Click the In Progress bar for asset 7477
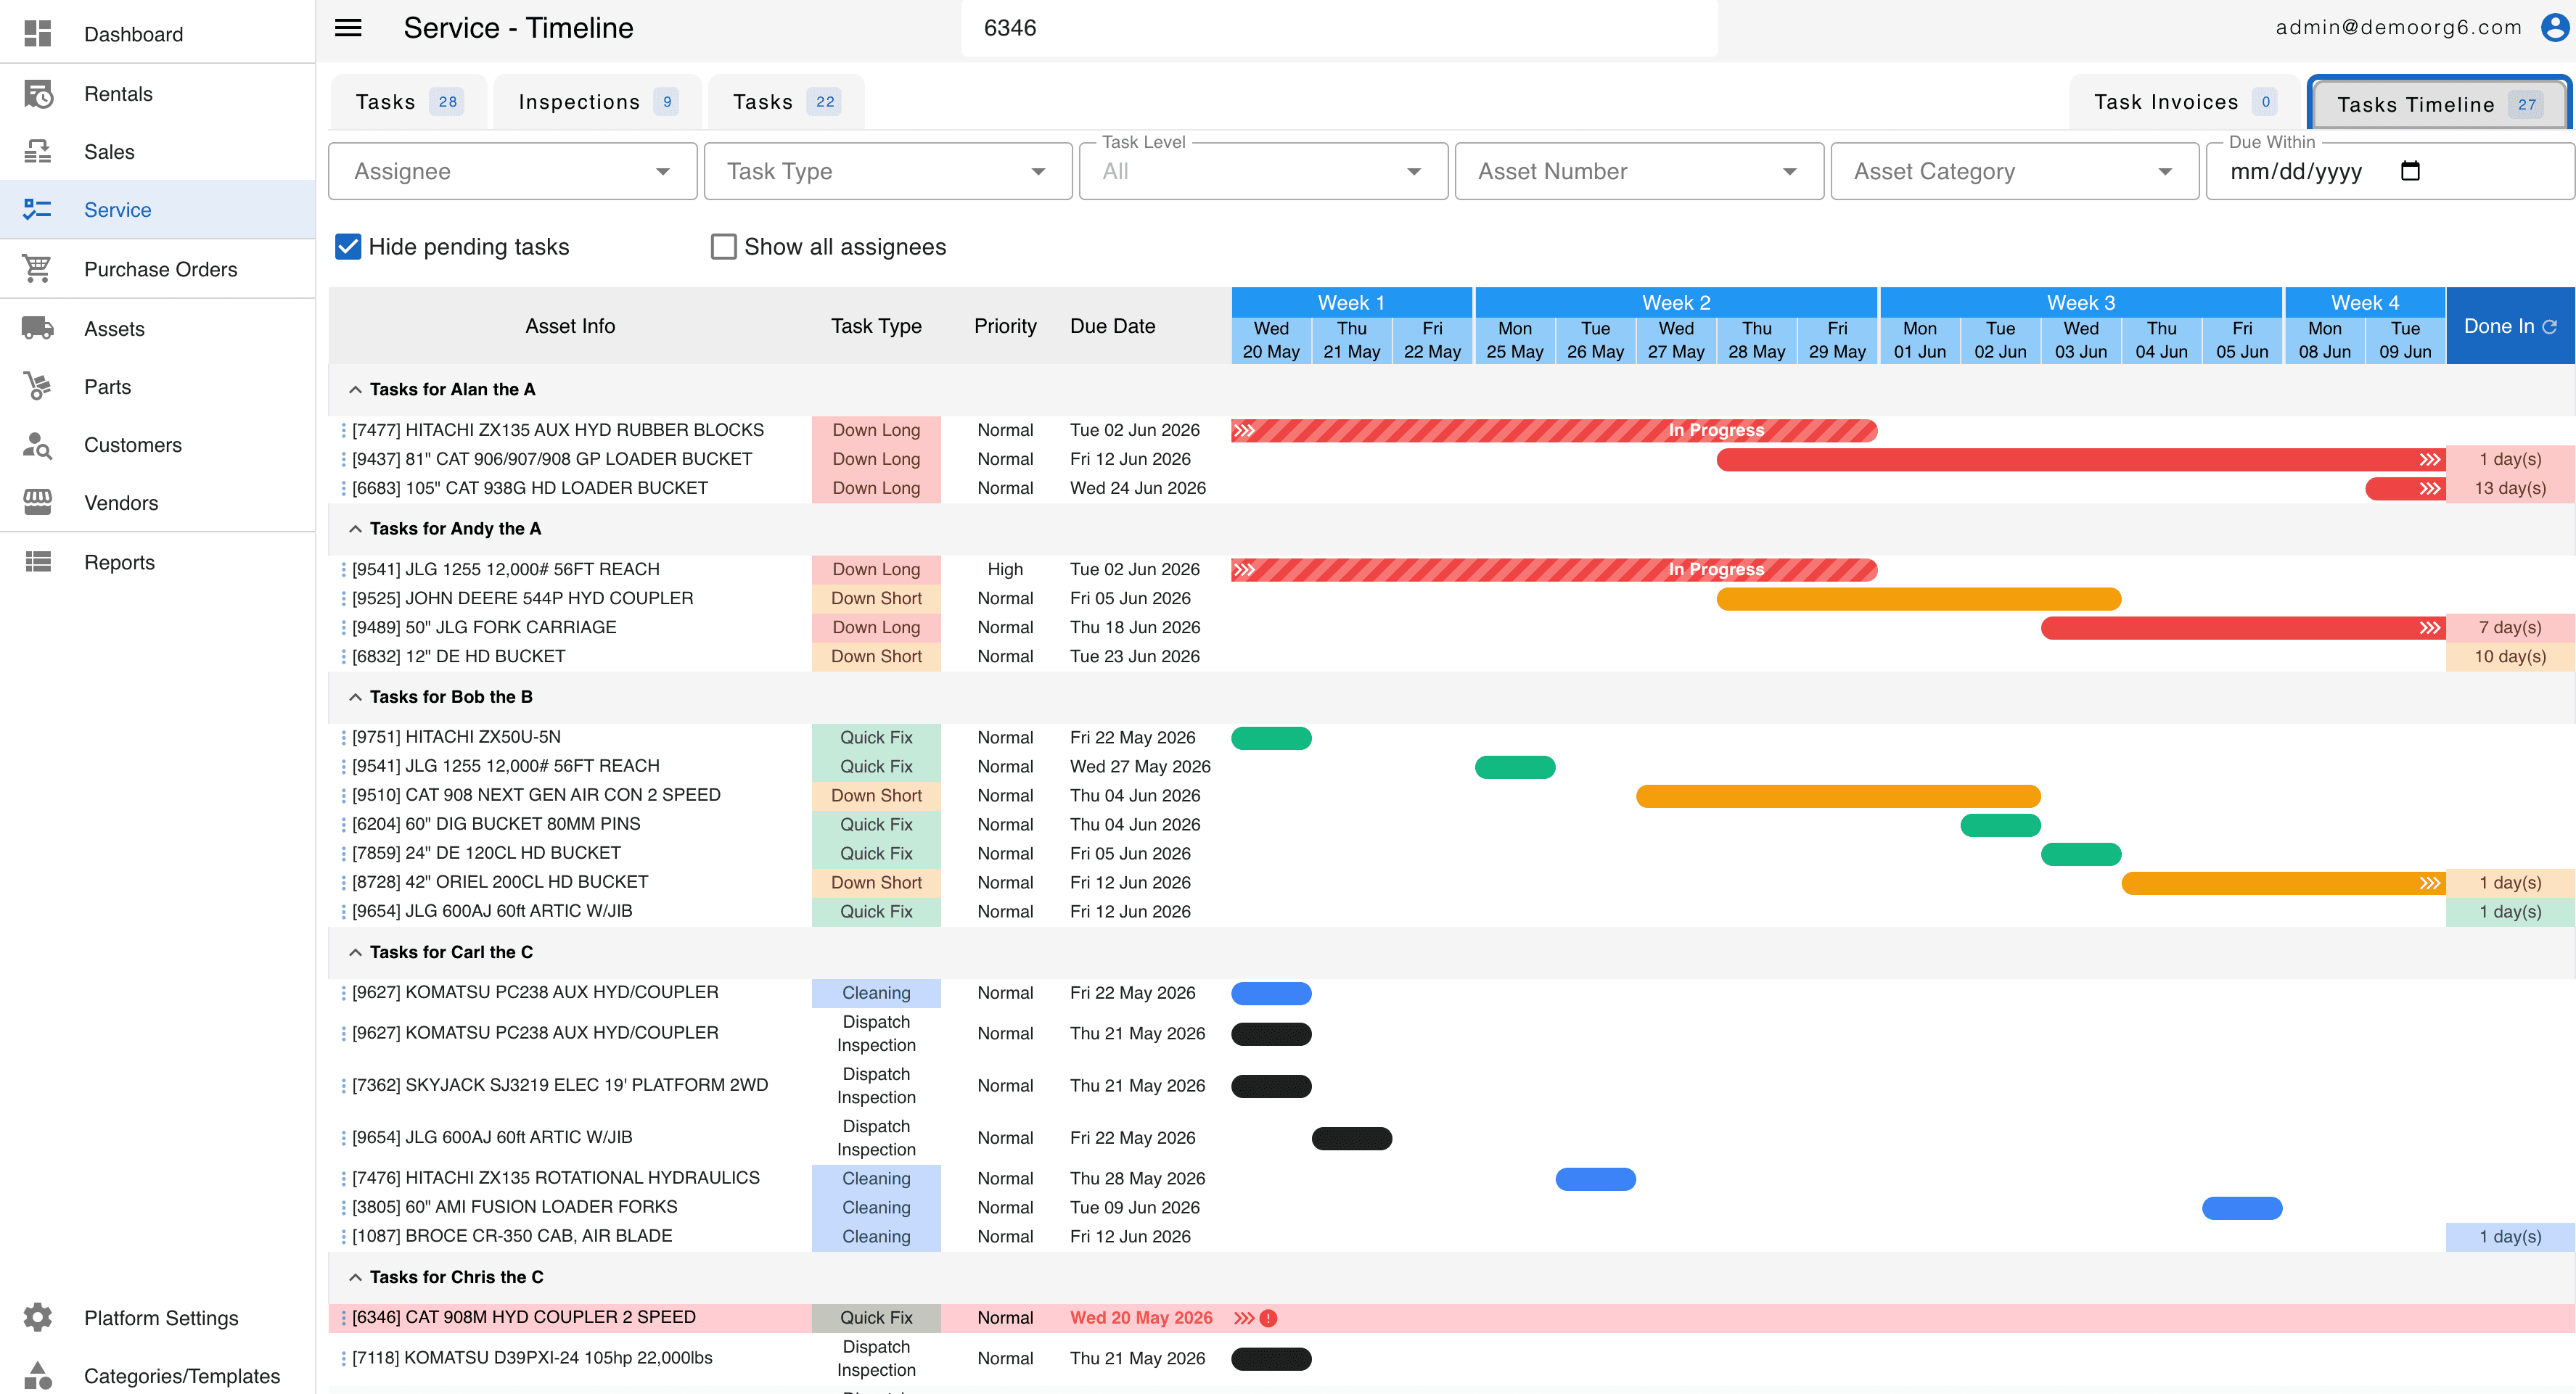 tap(1554, 431)
